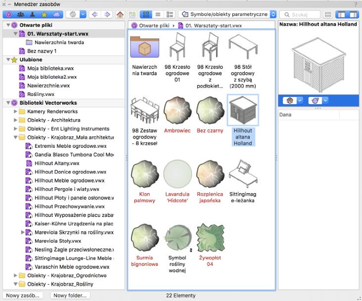
Task: Toggle the right preview pane
Action: (x=353, y=14)
